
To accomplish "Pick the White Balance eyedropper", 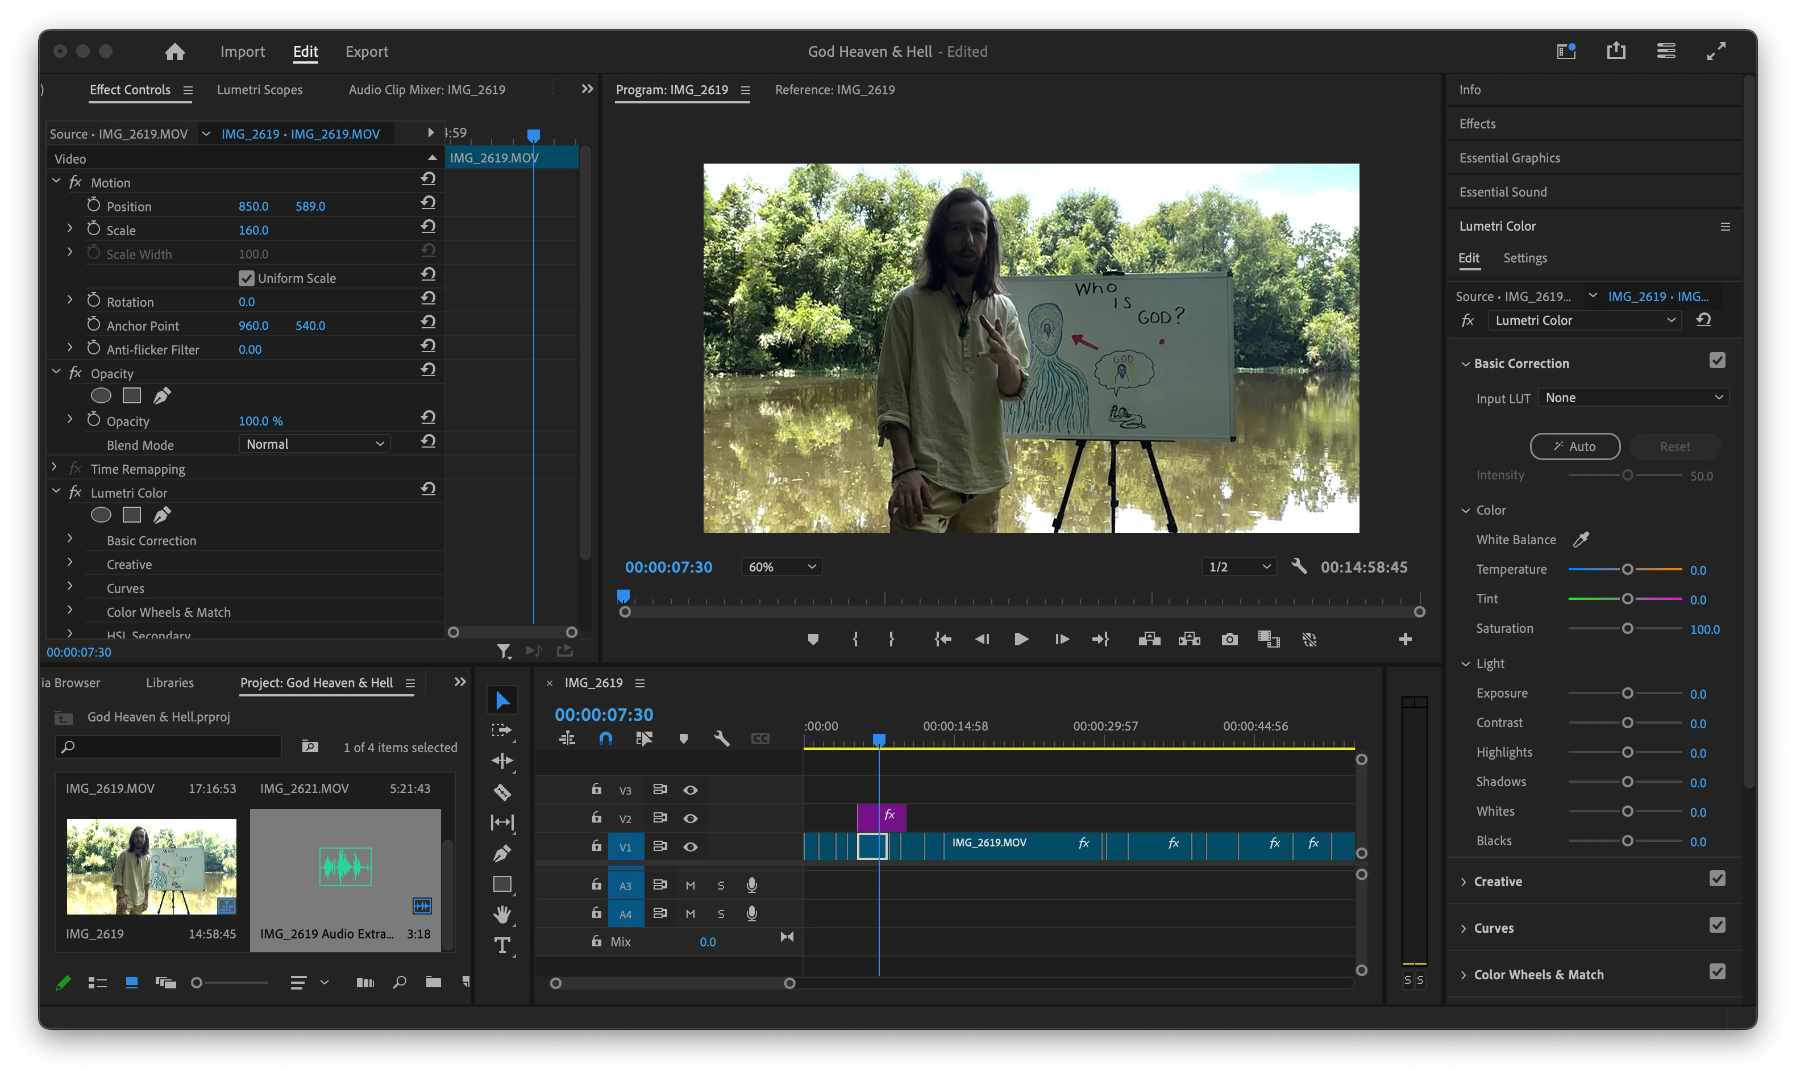I will pyautogui.click(x=1581, y=539).
